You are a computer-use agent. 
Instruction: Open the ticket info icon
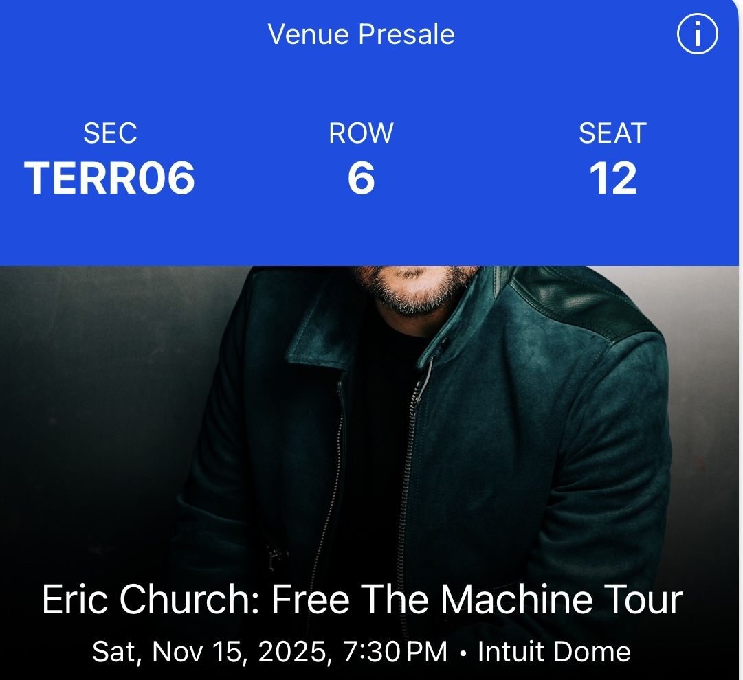tap(697, 34)
